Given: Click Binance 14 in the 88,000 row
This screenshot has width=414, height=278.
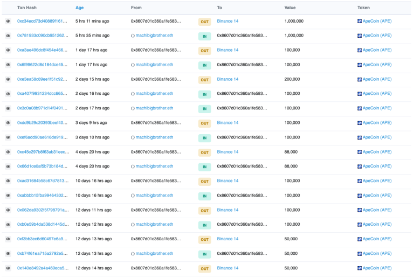Looking at the screenshot, I should pyautogui.click(x=227, y=152).
